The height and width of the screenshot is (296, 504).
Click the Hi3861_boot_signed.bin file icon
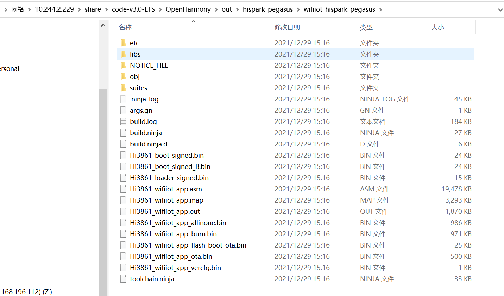(123, 155)
